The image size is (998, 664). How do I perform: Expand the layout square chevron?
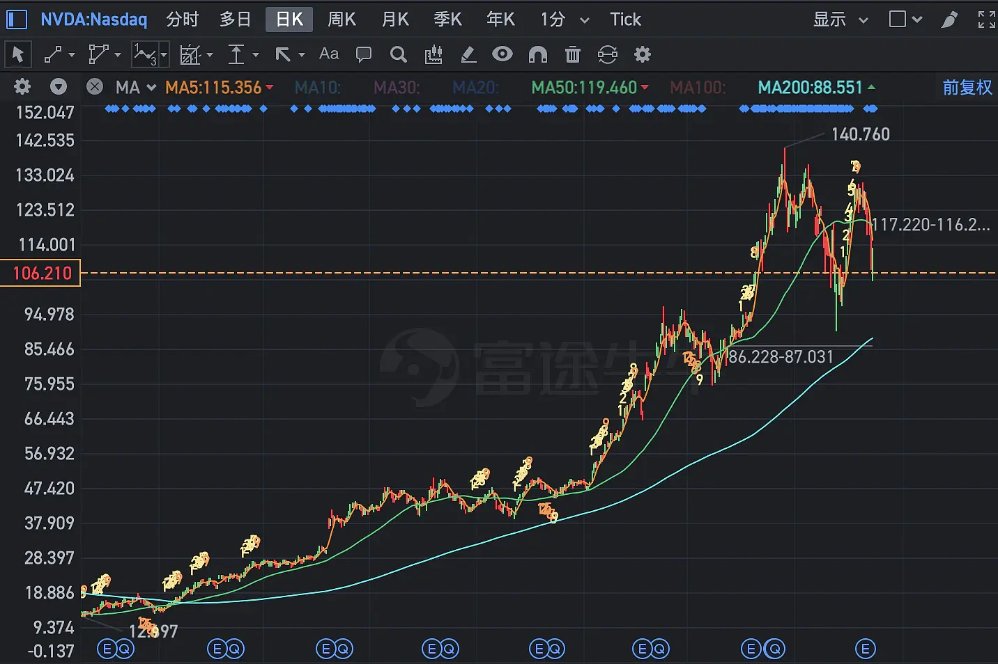917,19
